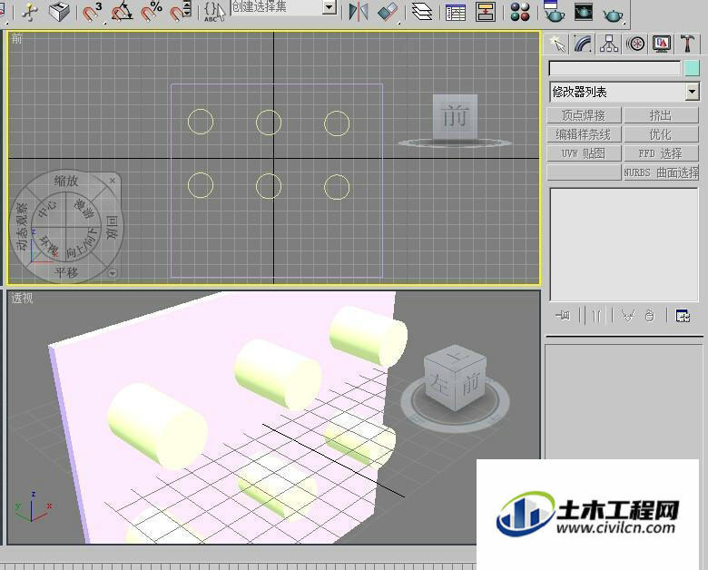Switch to the Create command panel tab
Viewport: 708px width, 570px height.
coord(557,44)
